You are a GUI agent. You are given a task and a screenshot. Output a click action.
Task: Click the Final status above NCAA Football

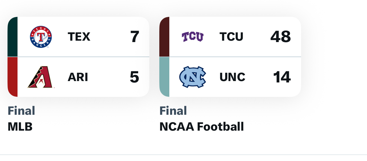(173, 111)
